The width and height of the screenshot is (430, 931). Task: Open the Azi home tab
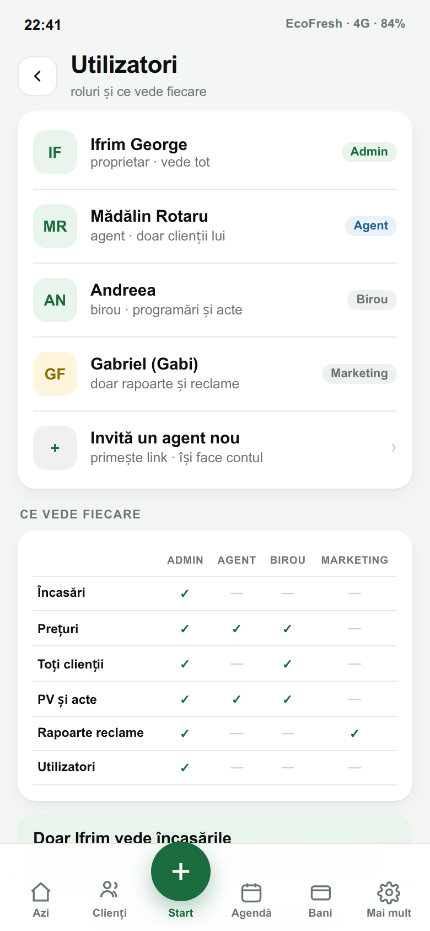point(41,900)
